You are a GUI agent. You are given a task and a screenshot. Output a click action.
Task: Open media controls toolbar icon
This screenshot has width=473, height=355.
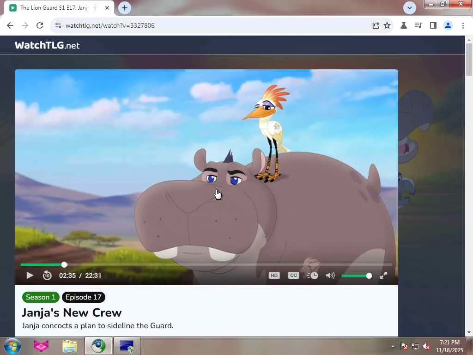418,25
